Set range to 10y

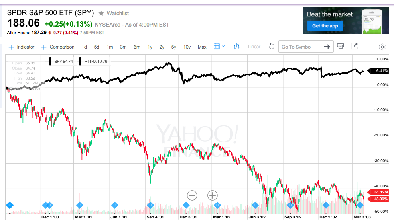pyautogui.click(x=187, y=47)
